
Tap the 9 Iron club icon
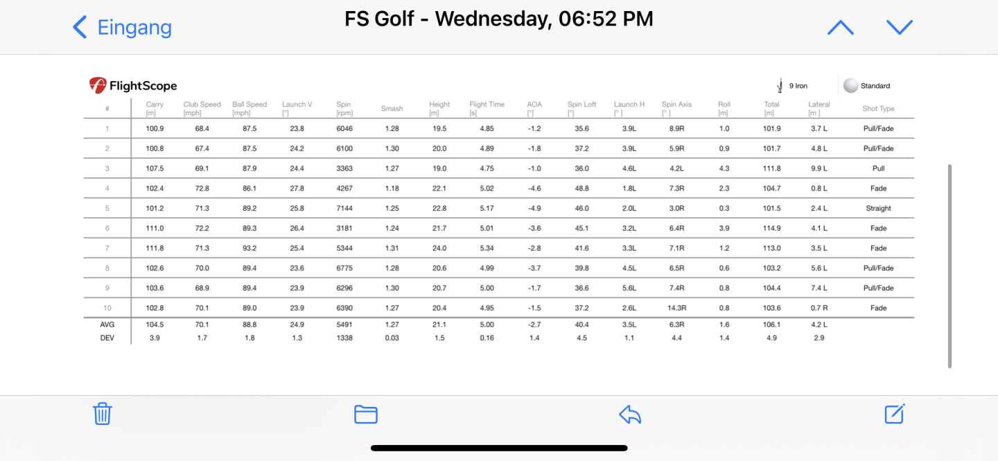click(780, 86)
